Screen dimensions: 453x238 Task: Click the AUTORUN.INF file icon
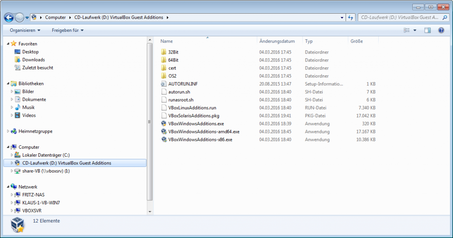click(164, 84)
